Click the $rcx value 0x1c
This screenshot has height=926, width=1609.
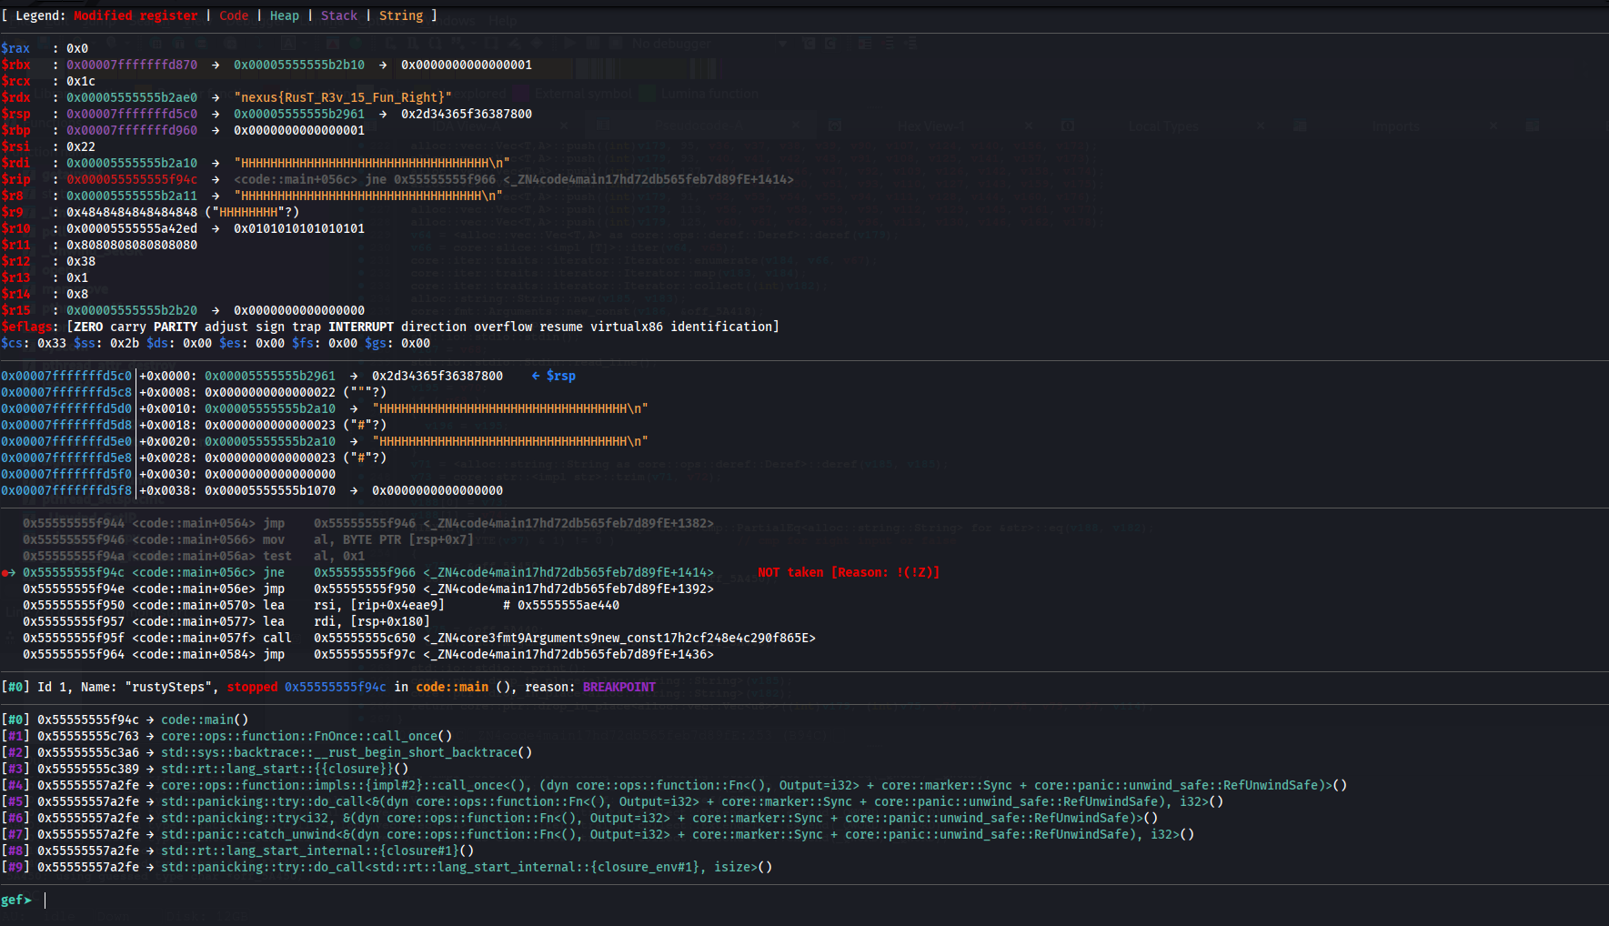click(81, 81)
